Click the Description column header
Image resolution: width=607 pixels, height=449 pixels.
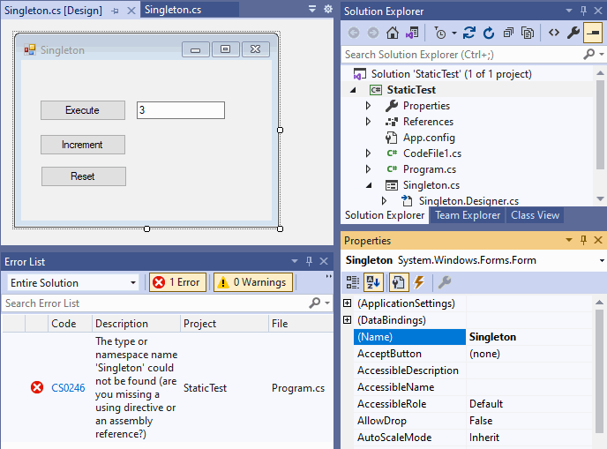pos(136,324)
